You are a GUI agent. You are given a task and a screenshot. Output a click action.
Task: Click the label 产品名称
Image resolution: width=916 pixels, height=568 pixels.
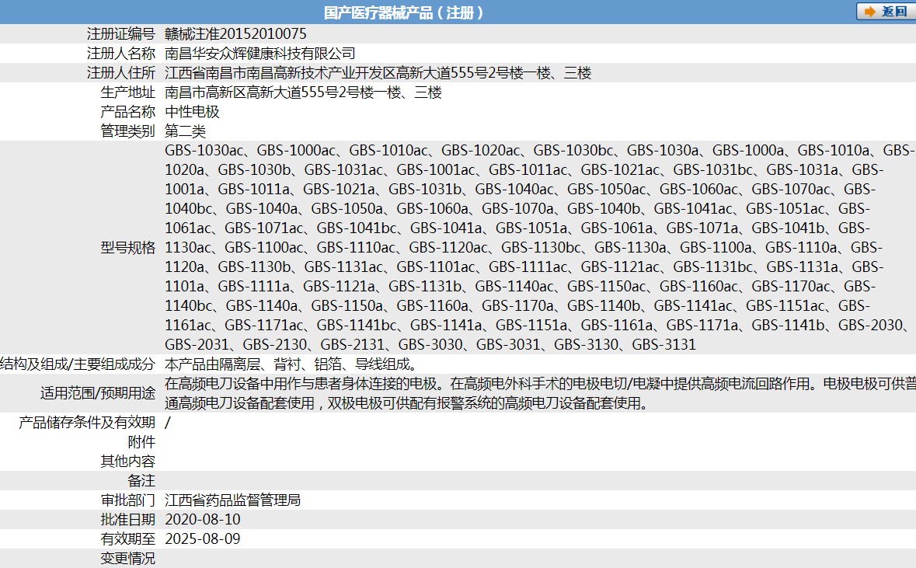128,111
